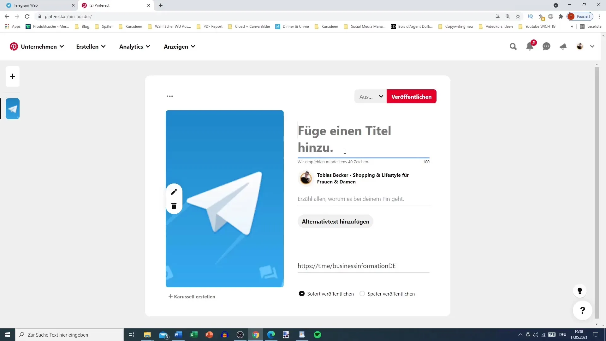Toggle the notification alert icon
Image resolution: width=606 pixels, height=341 pixels.
[x=530, y=46]
